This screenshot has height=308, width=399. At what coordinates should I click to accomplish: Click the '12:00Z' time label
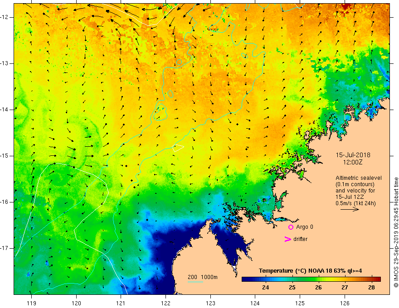(x=353, y=162)
